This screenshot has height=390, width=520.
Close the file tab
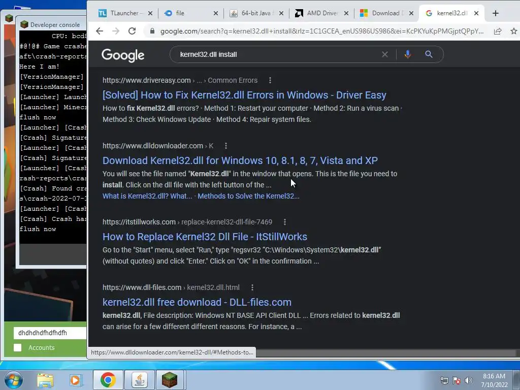point(215,13)
